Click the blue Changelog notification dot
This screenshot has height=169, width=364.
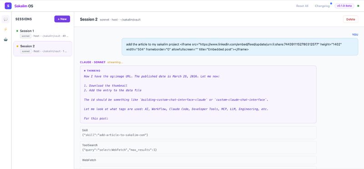coord(331,4)
